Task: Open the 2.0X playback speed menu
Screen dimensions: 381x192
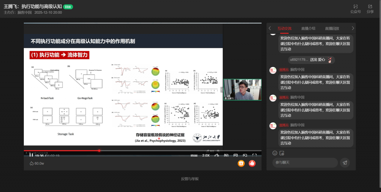Action: 206,156
